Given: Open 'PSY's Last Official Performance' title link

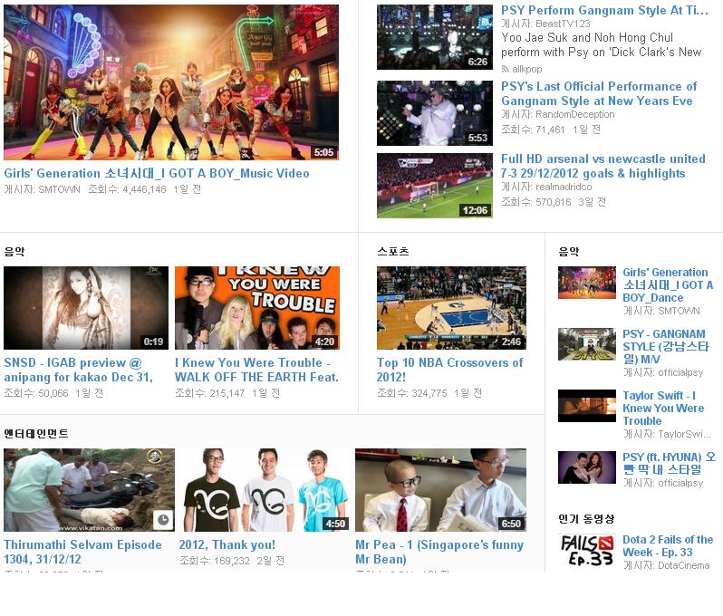Looking at the screenshot, I should click(x=598, y=93).
